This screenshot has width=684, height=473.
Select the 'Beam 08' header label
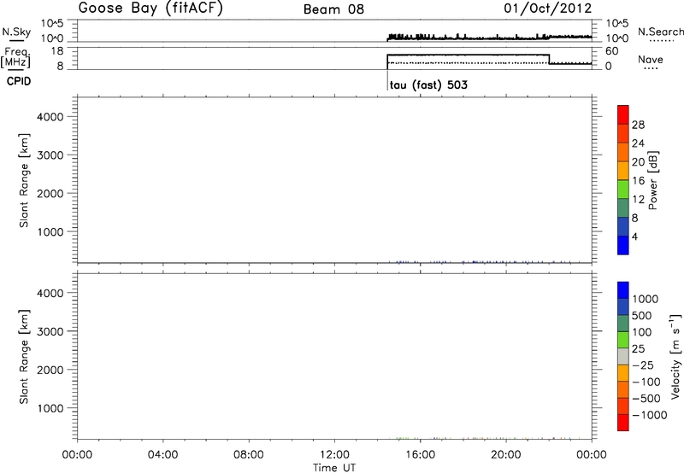(333, 9)
